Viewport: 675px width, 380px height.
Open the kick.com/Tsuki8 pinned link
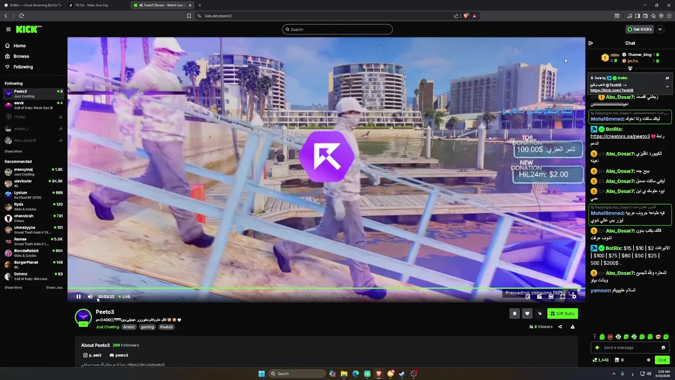[612, 90]
